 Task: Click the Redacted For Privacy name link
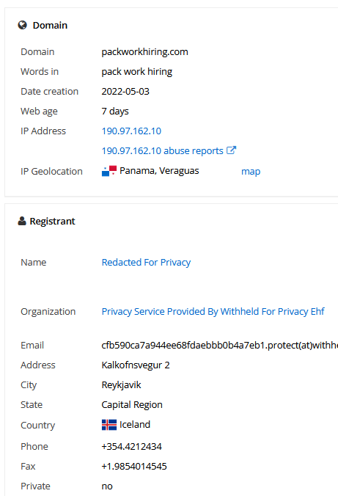146,262
